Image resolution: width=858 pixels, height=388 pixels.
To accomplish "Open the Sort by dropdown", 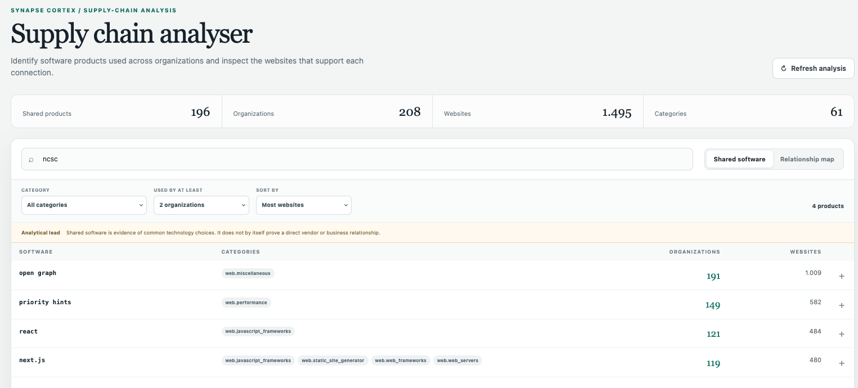I will [x=304, y=205].
